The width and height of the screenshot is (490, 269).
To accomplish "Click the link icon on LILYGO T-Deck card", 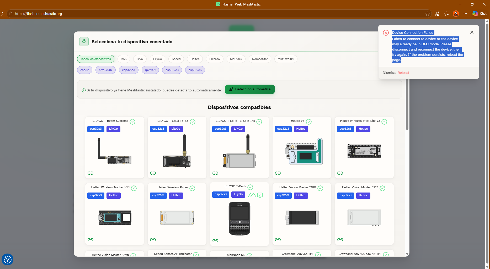I will [215, 241].
